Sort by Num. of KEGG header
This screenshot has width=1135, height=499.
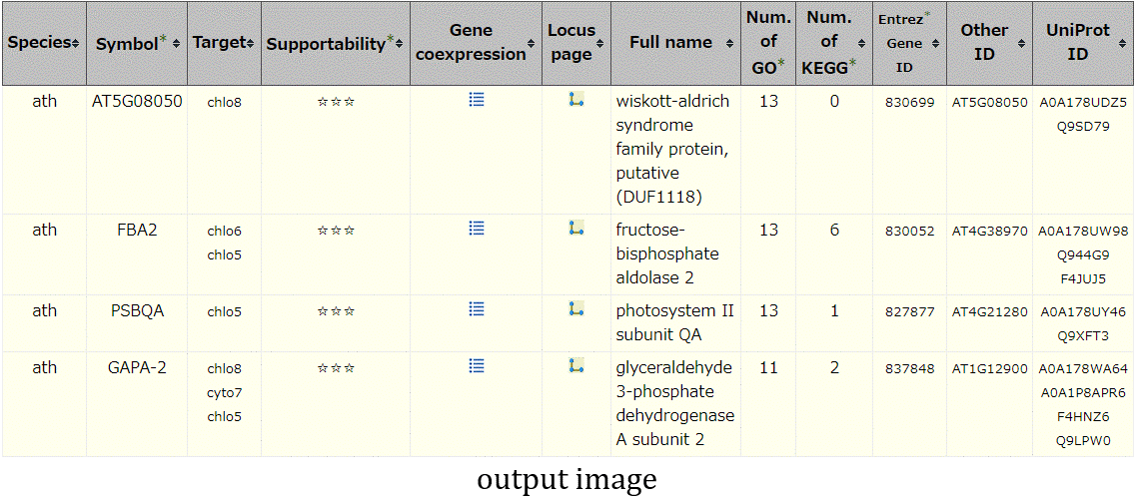[x=833, y=43]
